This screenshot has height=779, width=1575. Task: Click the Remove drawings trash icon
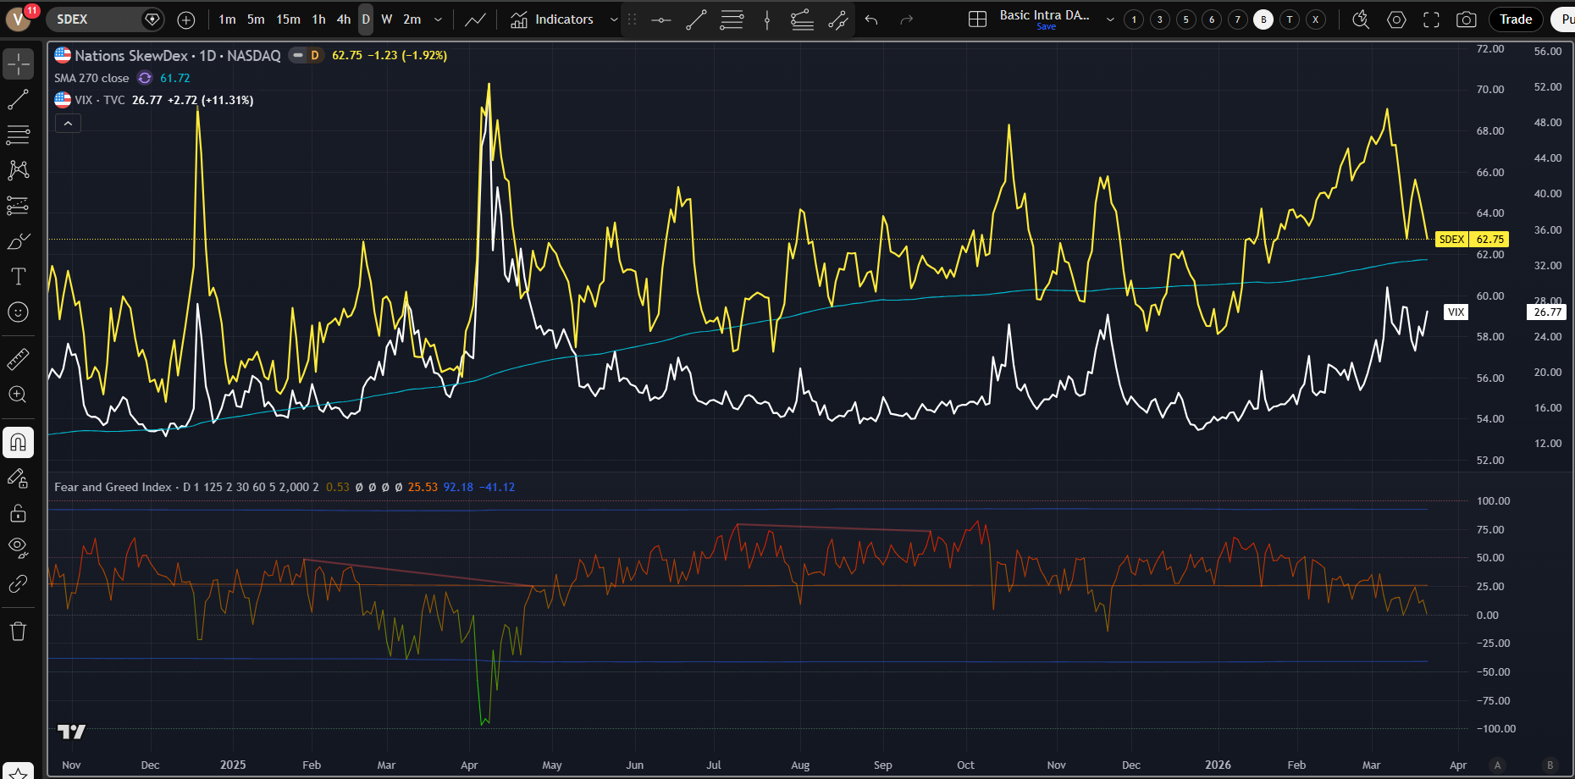click(x=19, y=631)
